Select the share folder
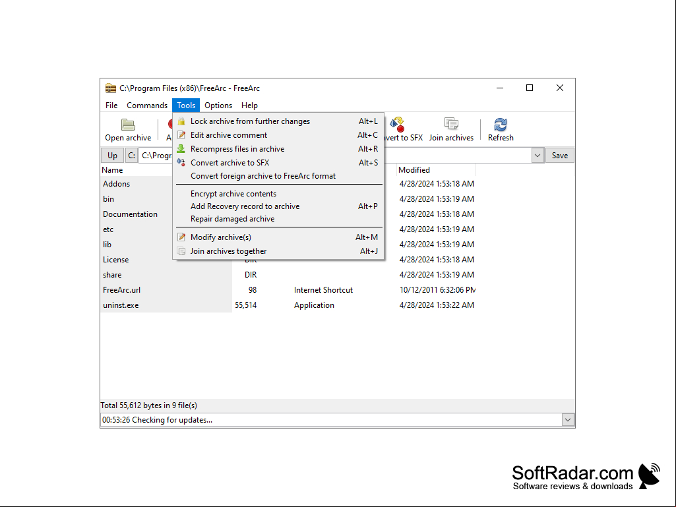Screen dimensions: 676x507 [112, 275]
